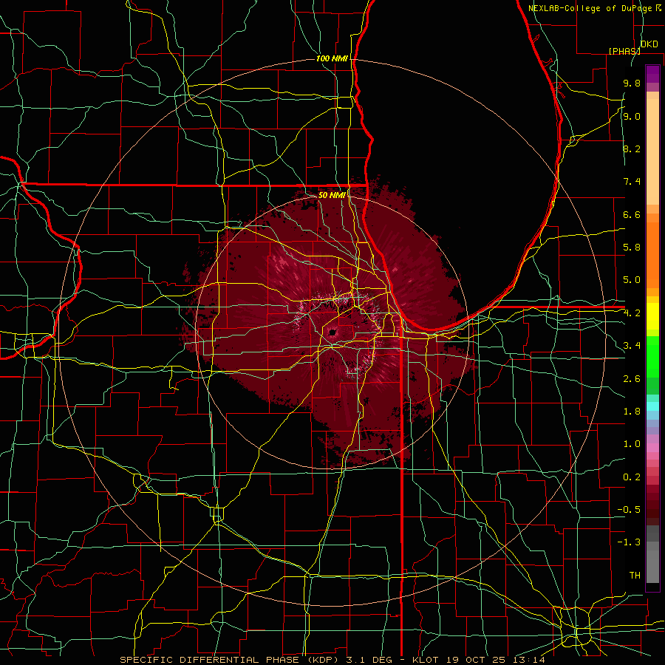This screenshot has width=665, height=665.
Task: Pick the pink segment near 1.0
Action: (x=652, y=448)
